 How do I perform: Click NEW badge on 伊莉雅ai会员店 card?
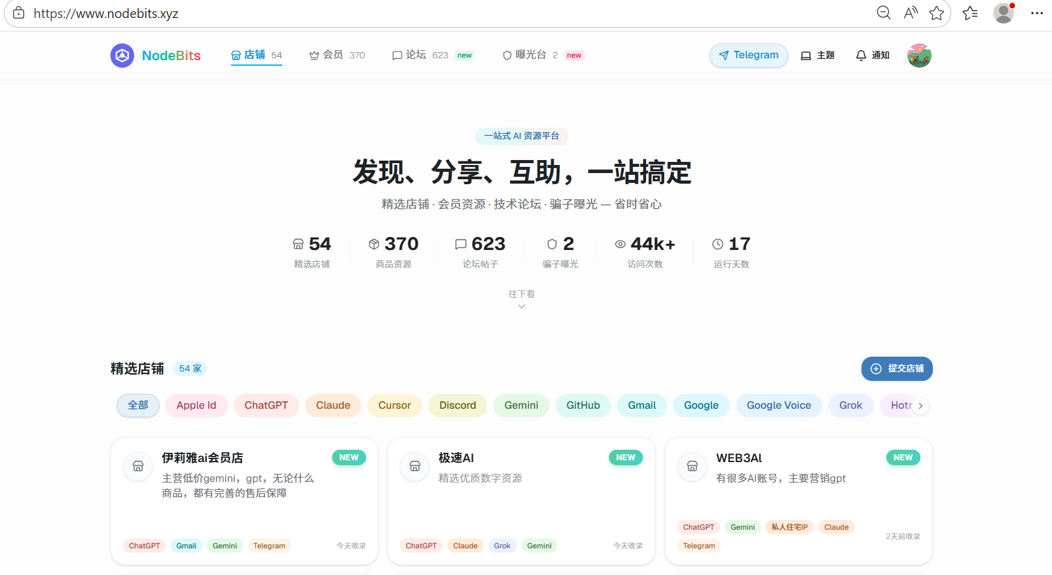tap(349, 457)
